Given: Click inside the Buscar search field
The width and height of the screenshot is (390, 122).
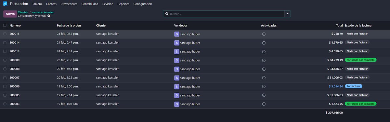Looking at the screenshot, I should click(x=227, y=14).
